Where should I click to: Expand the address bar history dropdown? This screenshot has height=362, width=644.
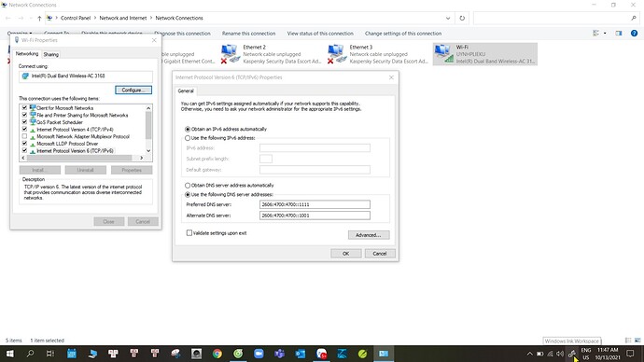click(448, 18)
